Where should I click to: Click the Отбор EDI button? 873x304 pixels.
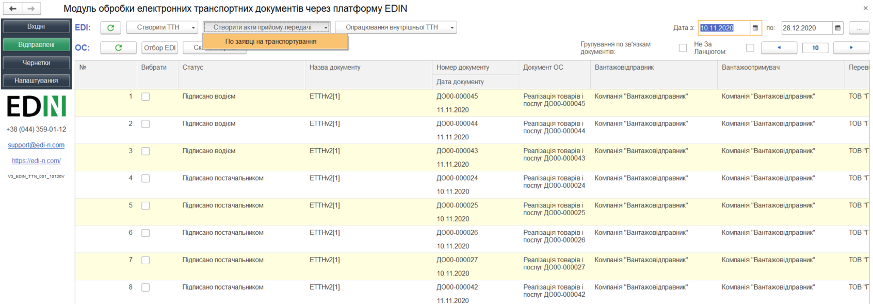tap(160, 47)
